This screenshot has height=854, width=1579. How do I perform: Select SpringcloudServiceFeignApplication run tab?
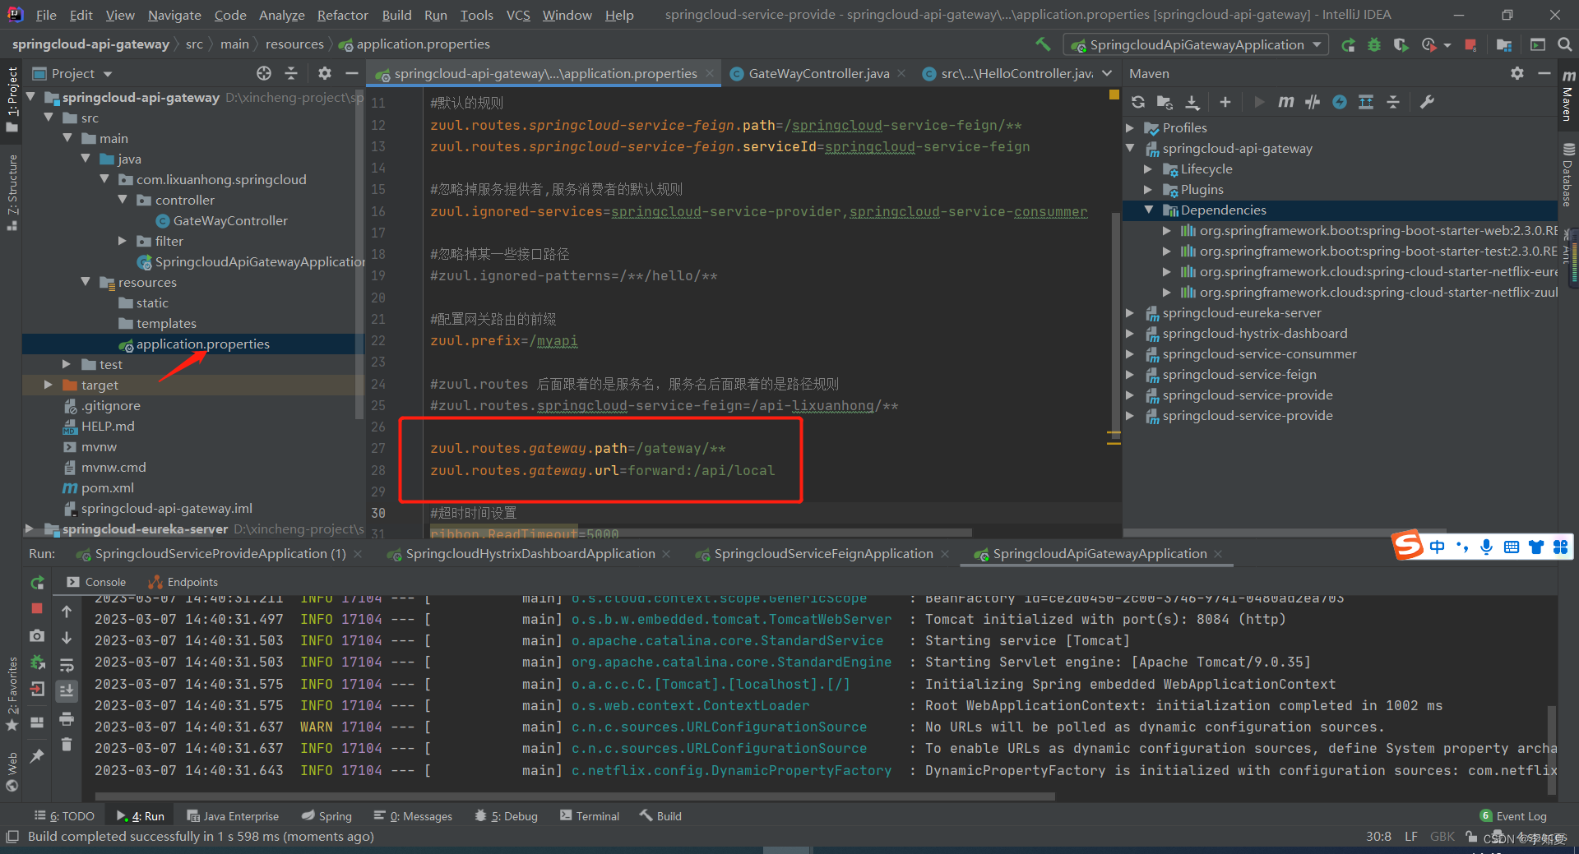click(x=823, y=554)
